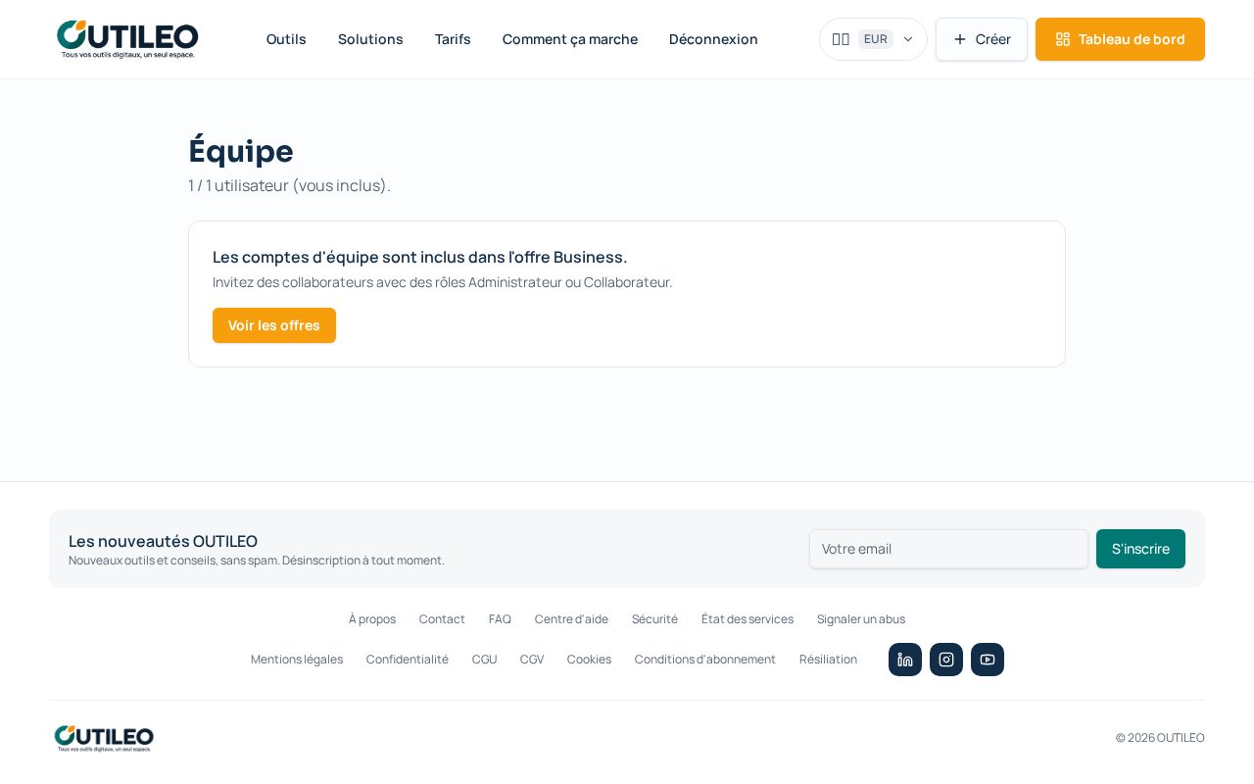
Task: Check the État des services link
Action: pyautogui.click(x=748, y=619)
